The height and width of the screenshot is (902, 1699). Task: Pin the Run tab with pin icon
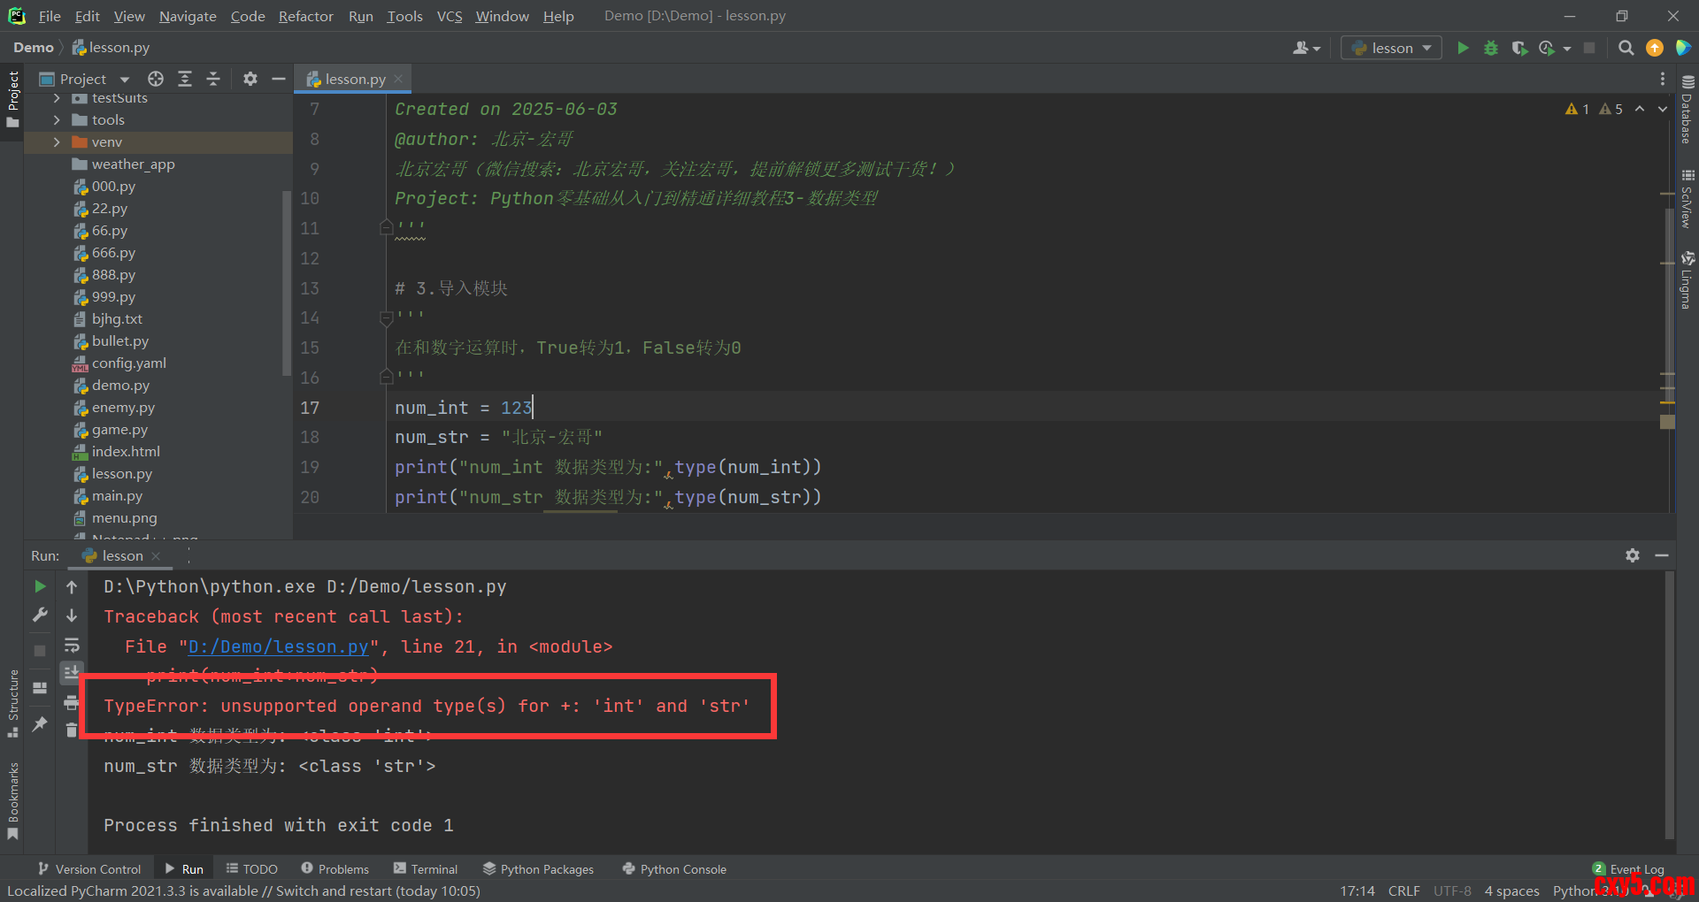tap(40, 724)
